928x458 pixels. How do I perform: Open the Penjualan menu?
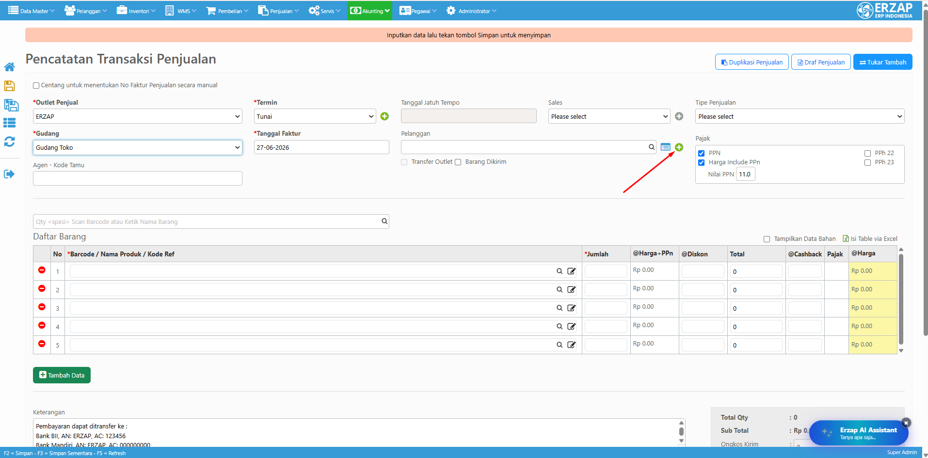point(278,11)
